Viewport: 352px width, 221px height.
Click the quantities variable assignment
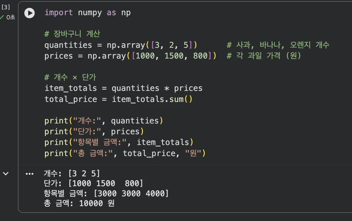68,45
